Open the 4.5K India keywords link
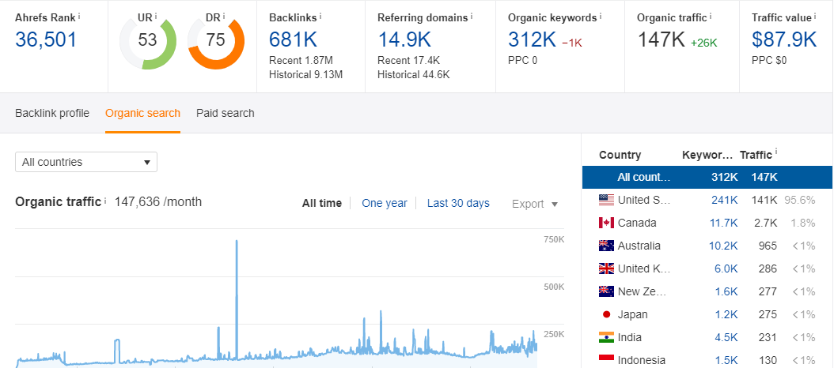The height and width of the screenshot is (368, 834). click(x=726, y=337)
